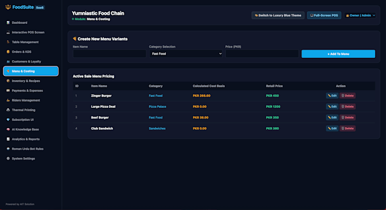Screen dimensions: 386x210
Task: Open Subscription UI page
Action: (31, 120)
